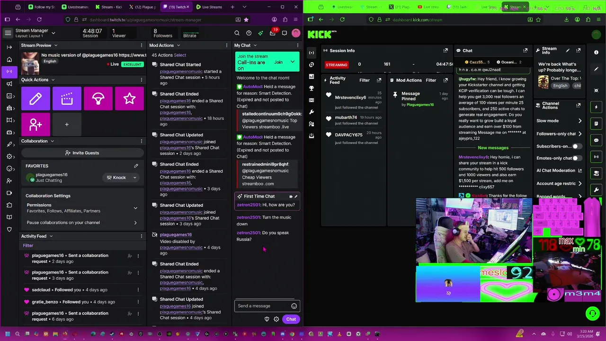Collapse the Collaboration panel chevron
This screenshot has height=341, width=606.
coord(52,141)
